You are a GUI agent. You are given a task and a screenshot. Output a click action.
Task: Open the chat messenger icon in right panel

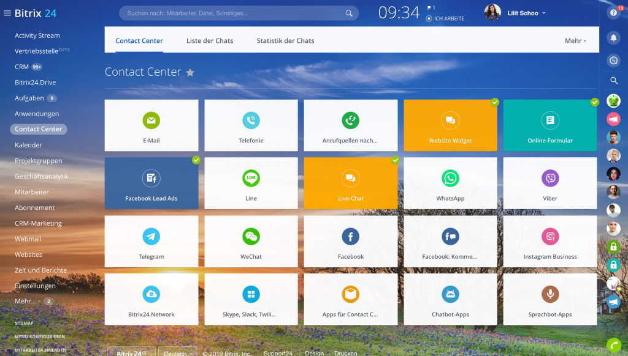click(x=613, y=61)
